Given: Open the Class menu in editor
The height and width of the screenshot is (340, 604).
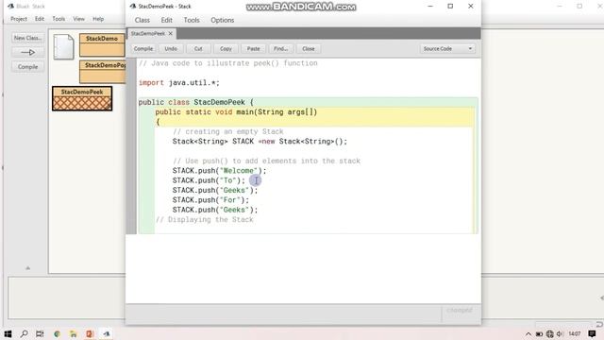Looking at the screenshot, I should coord(143,20).
